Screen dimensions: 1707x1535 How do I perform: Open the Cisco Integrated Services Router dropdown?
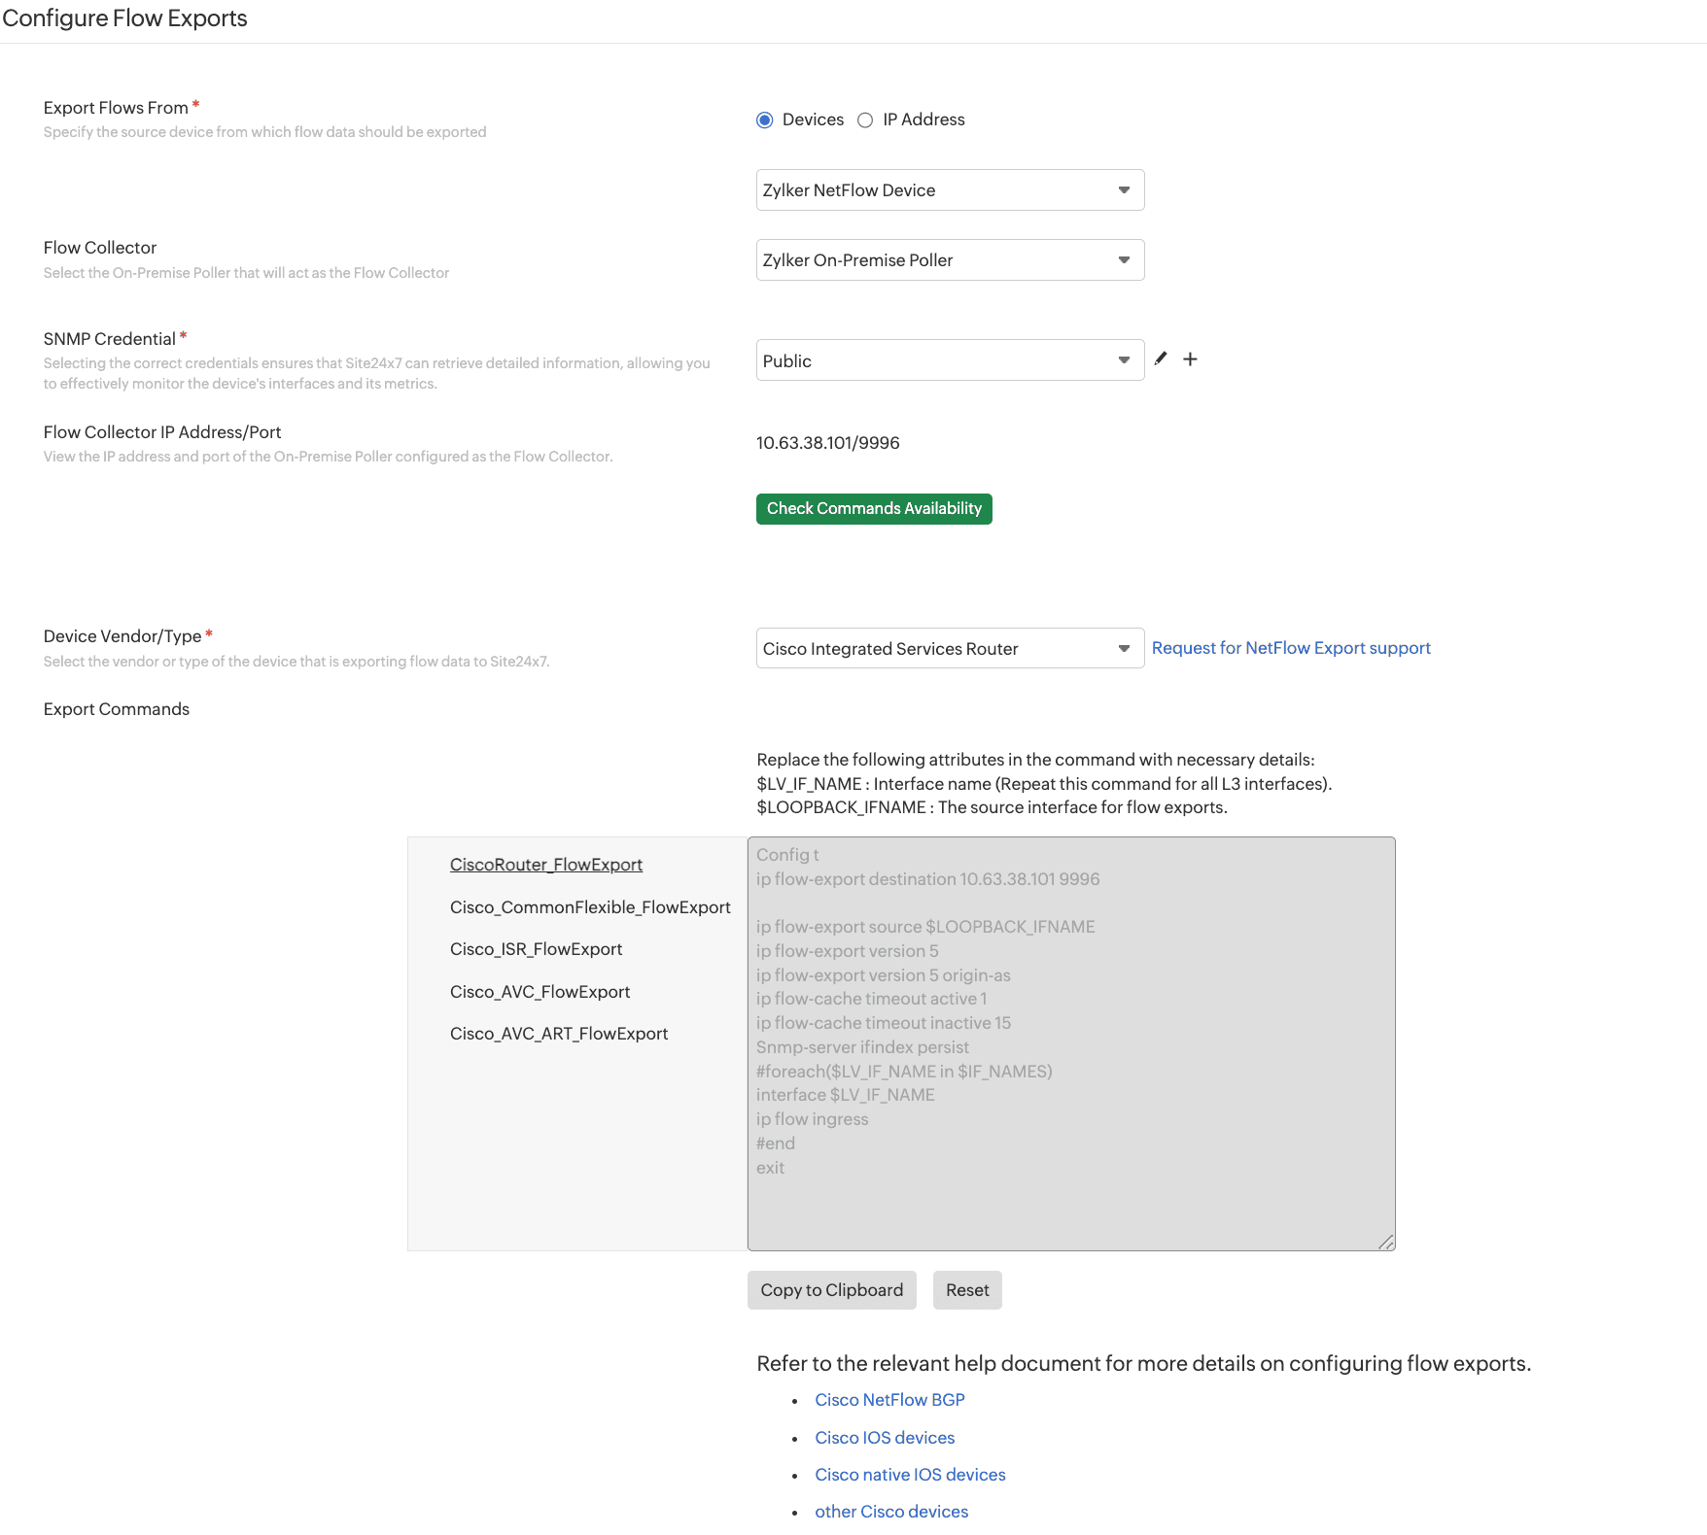point(950,649)
